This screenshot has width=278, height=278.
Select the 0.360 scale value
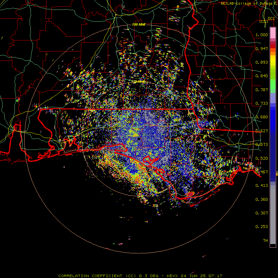(262, 200)
